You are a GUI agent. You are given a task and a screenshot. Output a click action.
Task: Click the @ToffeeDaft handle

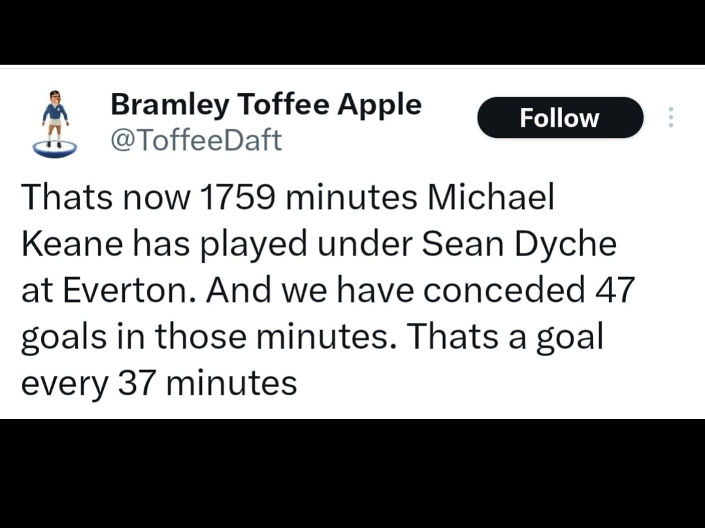tap(196, 140)
